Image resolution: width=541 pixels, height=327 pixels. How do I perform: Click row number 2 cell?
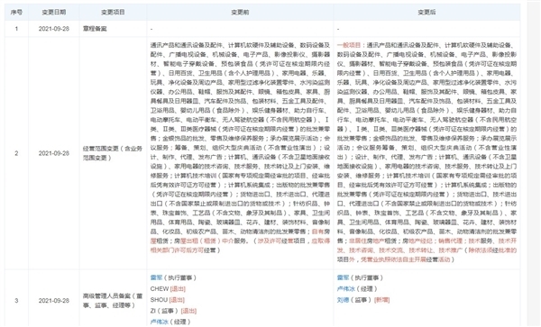click(16, 153)
